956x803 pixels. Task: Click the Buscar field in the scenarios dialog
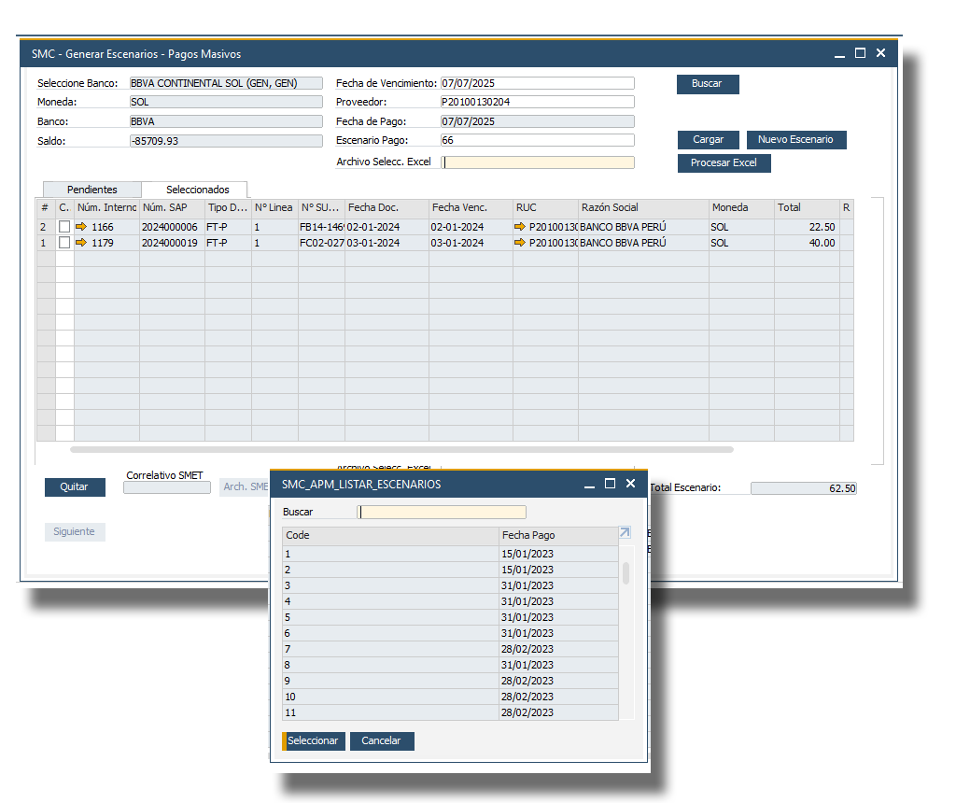pos(442,512)
